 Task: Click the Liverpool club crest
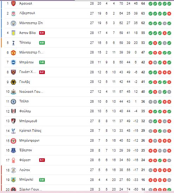pos(13,13)
